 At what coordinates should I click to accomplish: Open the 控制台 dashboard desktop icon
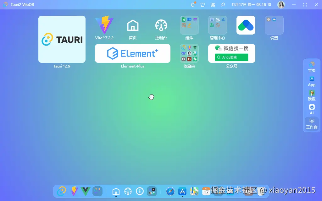coord(161,25)
